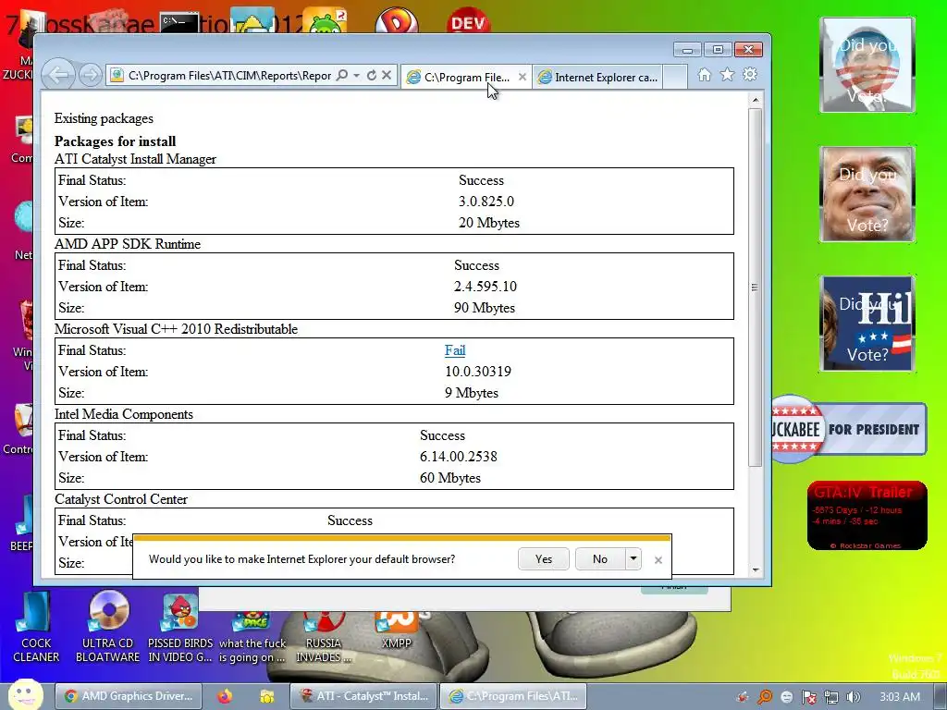947x710 pixels.
Task: Click the AMD APP SDK Runtime heading
Action: coord(128,244)
